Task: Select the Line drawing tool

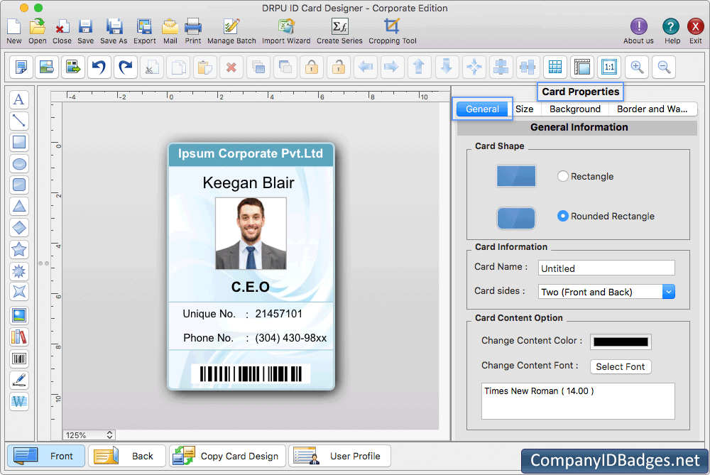Action: point(19,121)
